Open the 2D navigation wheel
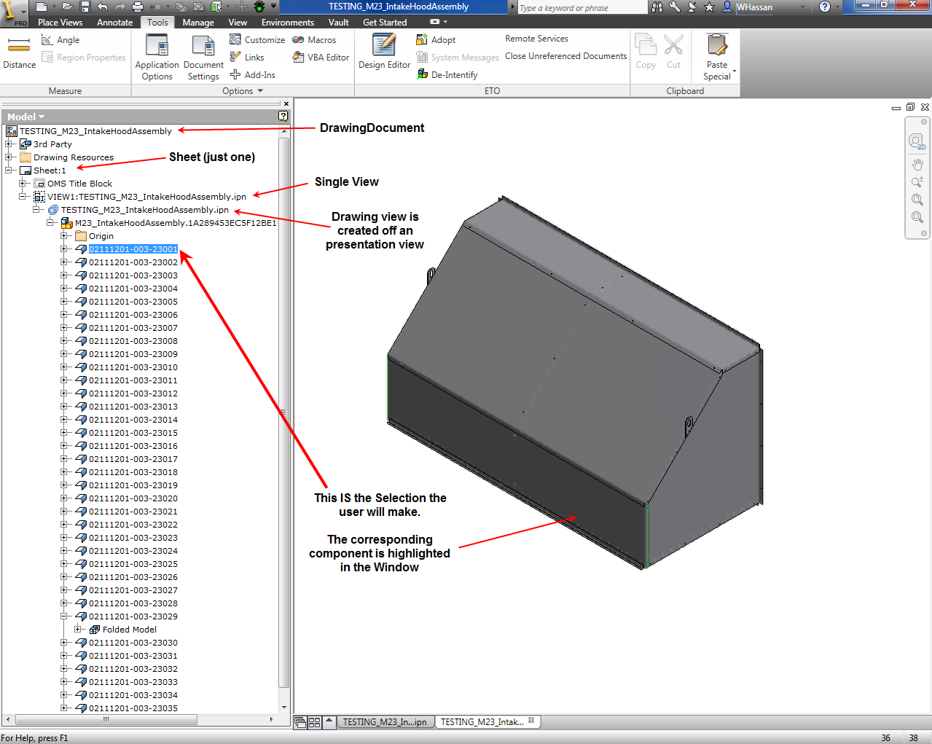 point(917,141)
